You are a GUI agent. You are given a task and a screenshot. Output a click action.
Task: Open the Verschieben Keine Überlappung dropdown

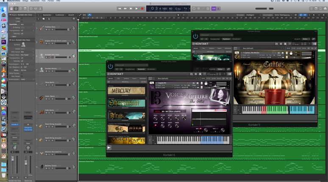pyautogui.click(x=283, y=15)
